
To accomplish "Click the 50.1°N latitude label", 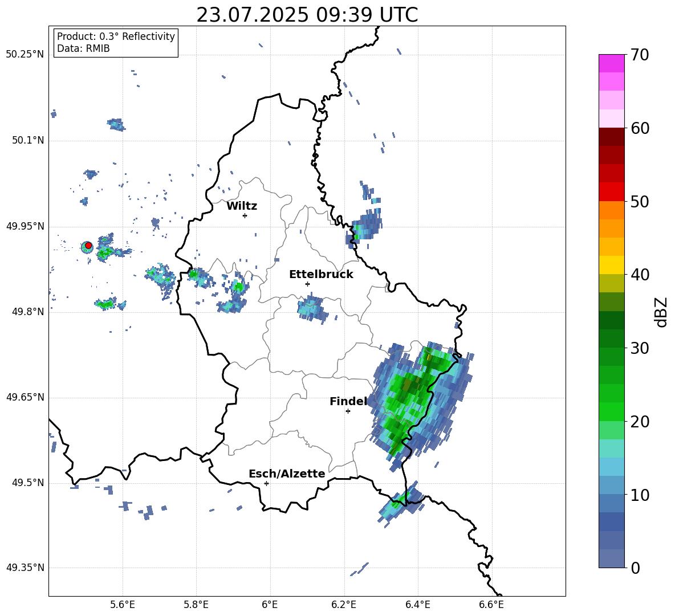I will click(x=28, y=140).
